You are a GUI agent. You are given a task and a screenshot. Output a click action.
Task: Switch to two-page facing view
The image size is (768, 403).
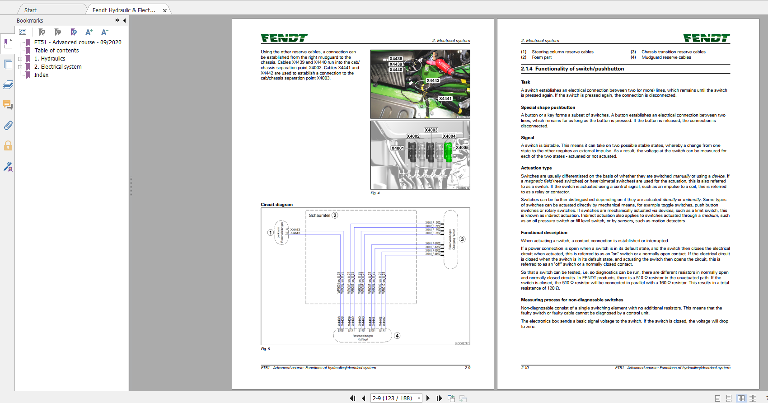pyautogui.click(x=741, y=398)
